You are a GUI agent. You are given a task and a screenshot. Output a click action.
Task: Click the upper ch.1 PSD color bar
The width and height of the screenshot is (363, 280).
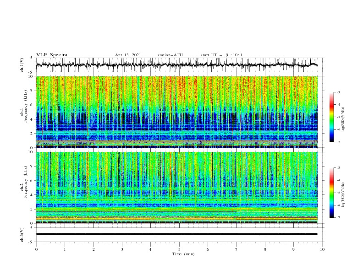[x=331, y=117]
